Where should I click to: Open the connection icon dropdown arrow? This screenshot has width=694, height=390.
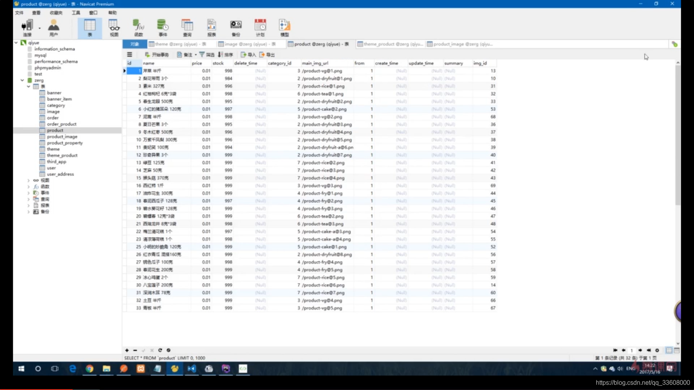click(x=39, y=28)
